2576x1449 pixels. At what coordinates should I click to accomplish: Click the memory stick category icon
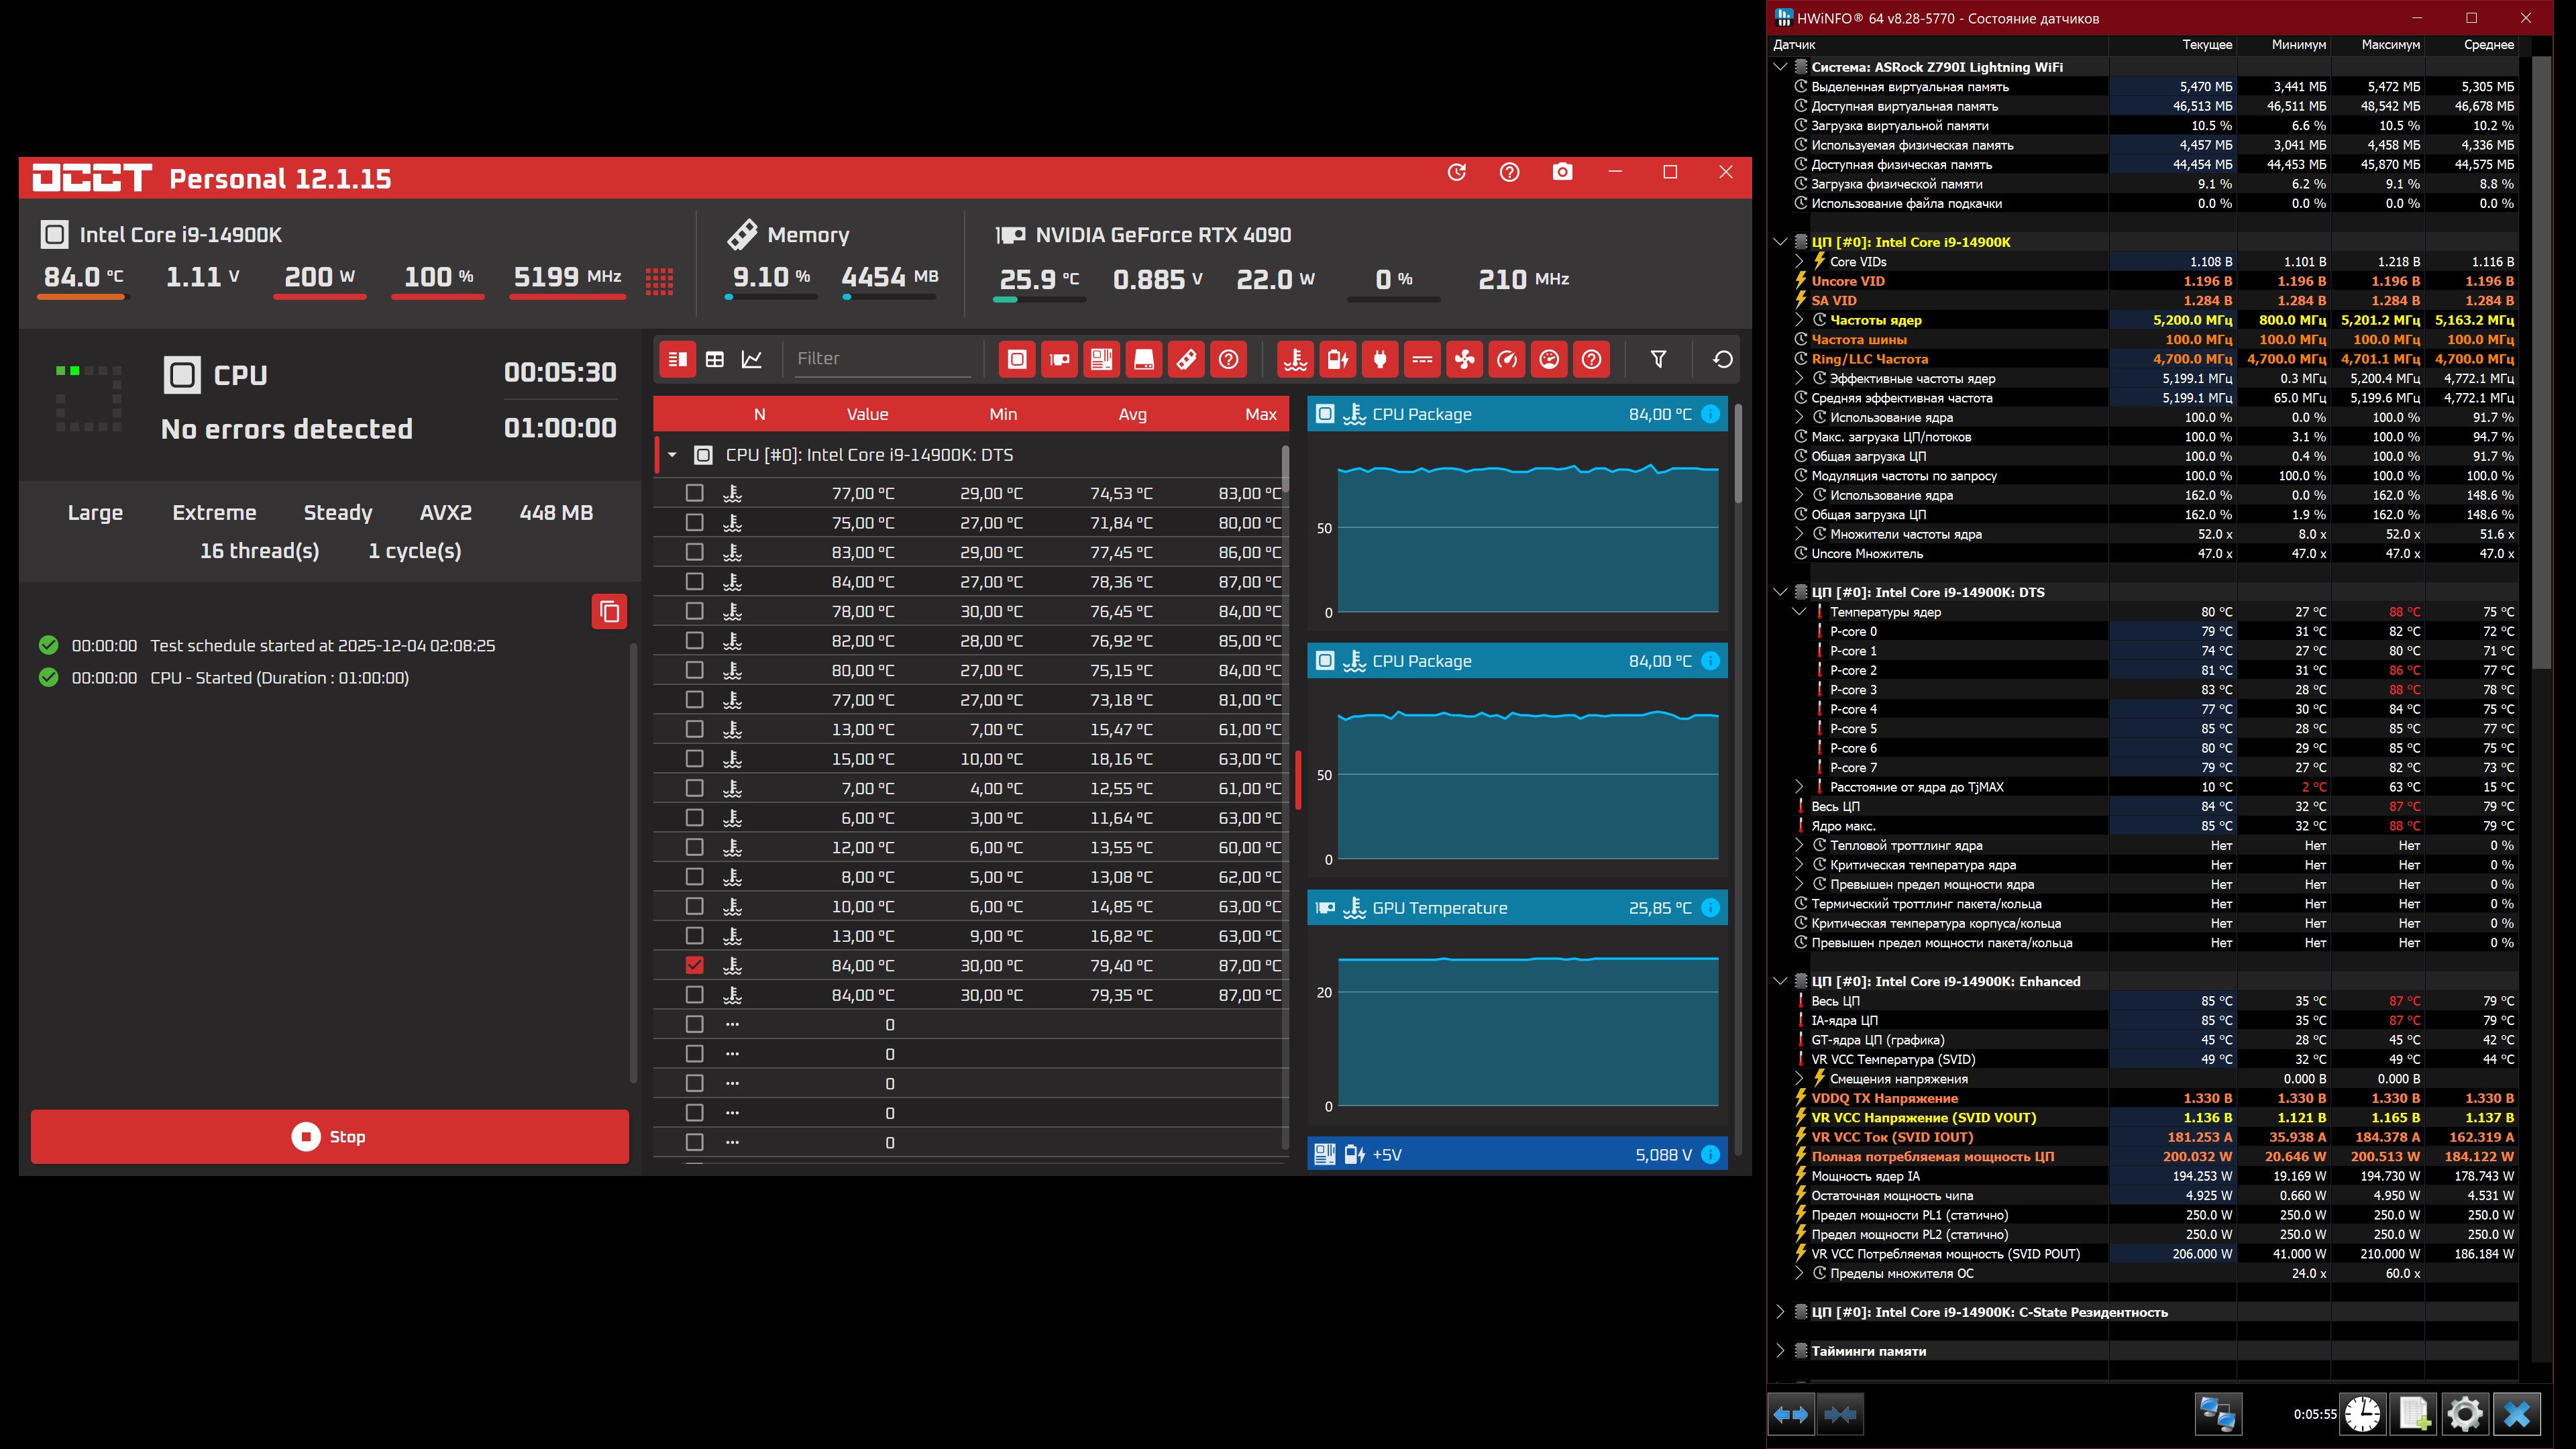click(x=1186, y=359)
